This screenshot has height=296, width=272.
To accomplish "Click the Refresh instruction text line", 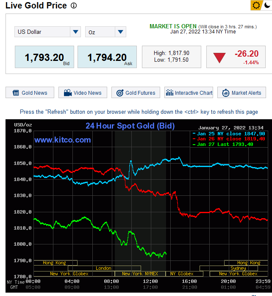I will [x=139, y=112].
